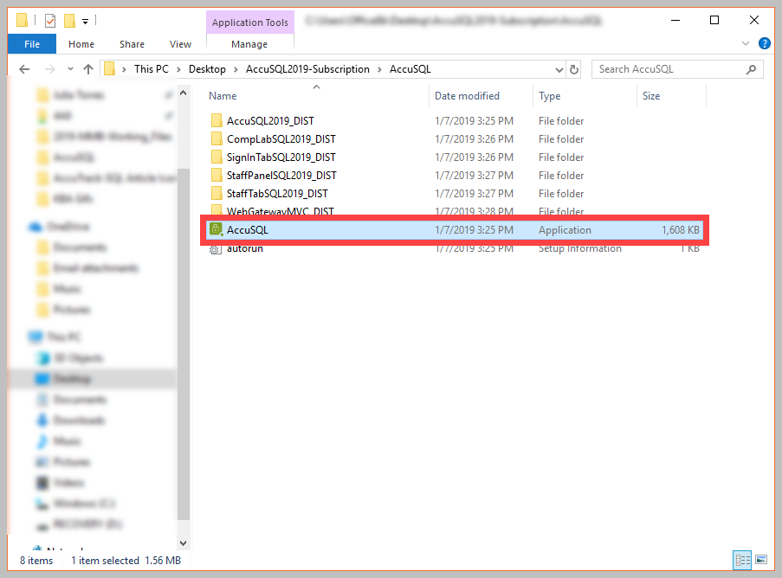
Task: Select the StaffTabSQL2019_DIST folder icon
Action: pos(217,193)
